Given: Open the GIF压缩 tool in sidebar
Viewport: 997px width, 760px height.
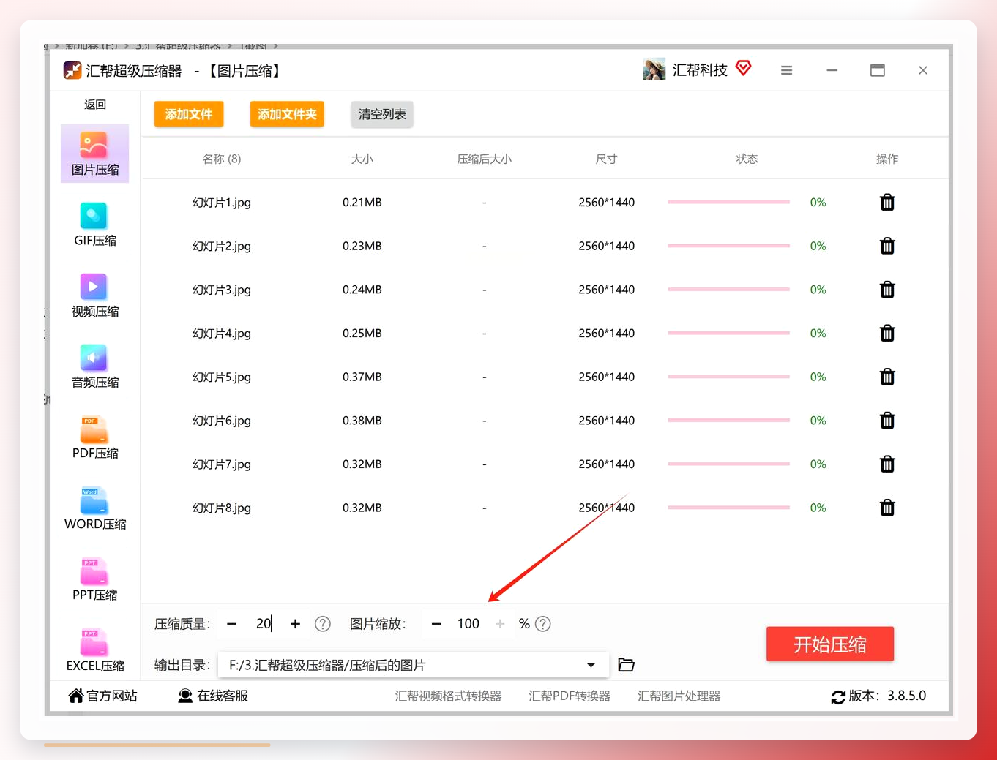Looking at the screenshot, I should tap(94, 225).
